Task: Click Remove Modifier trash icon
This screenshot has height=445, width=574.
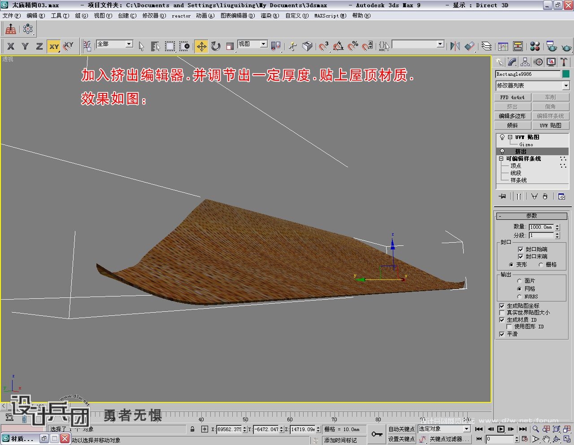Action: pos(545,196)
